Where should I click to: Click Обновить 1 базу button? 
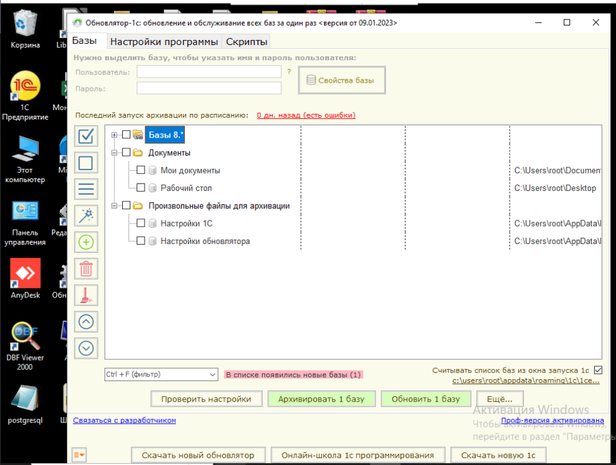pyautogui.click(x=426, y=399)
